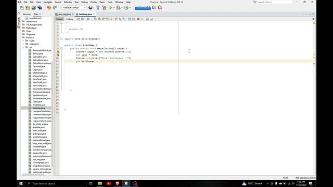
Task: Select Table.java in file tree
Action: (37, 102)
